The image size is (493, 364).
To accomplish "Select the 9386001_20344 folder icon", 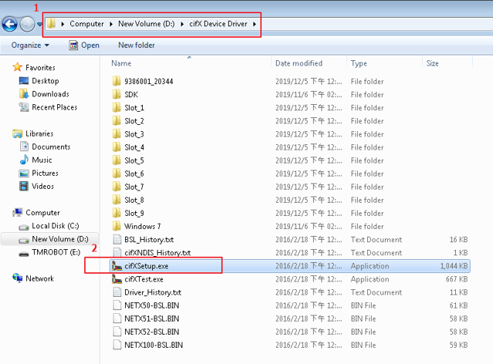I will click(116, 81).
